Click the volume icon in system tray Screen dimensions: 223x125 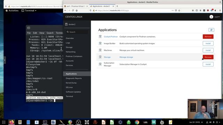[x=210, y=122]
